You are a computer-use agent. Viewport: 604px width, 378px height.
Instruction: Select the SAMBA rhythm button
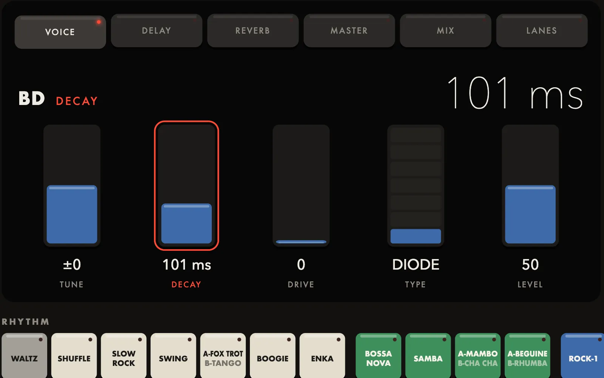pos(428,356)
